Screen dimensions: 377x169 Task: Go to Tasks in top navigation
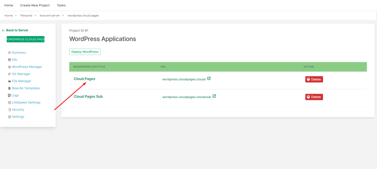[61, 5]
